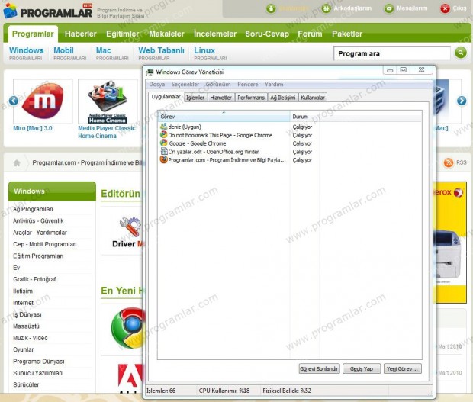Click the Mesajlarım envelope icon
The image size is (473, 402).
(x=389, y=8)
